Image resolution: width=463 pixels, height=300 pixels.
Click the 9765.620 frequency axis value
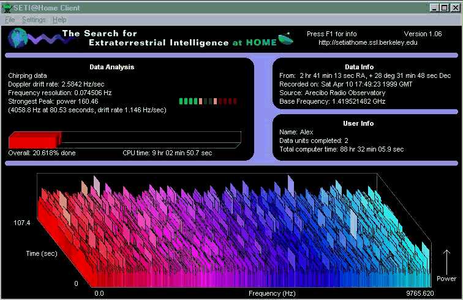[x=420, y=293]
